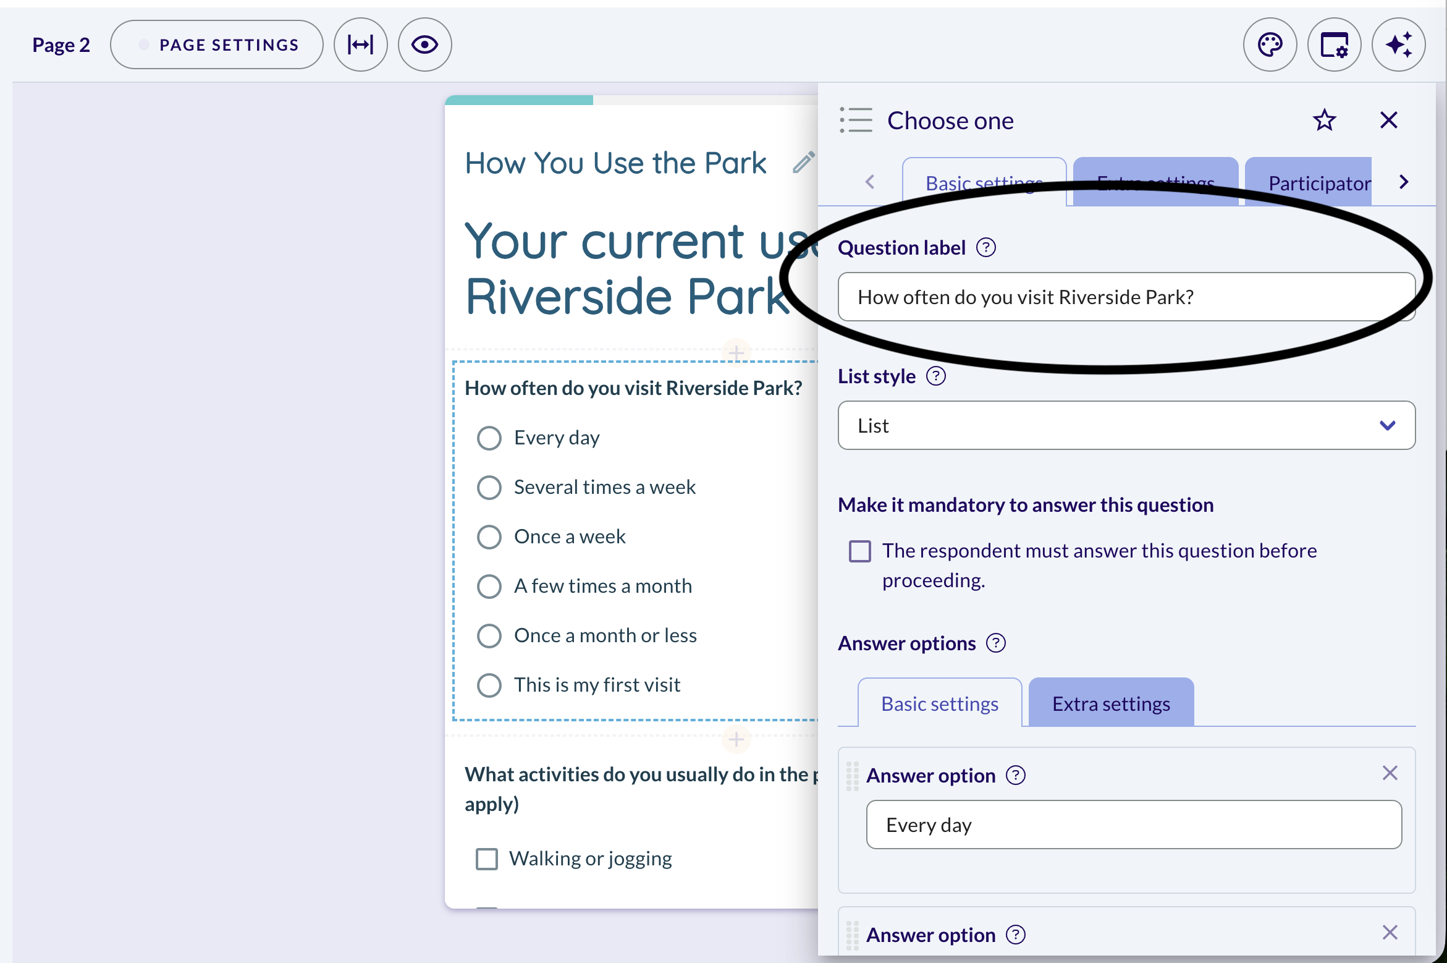Screen dimensions: 1447x963
Task: Remove the second answer option
Action: tap(1390, 932)
